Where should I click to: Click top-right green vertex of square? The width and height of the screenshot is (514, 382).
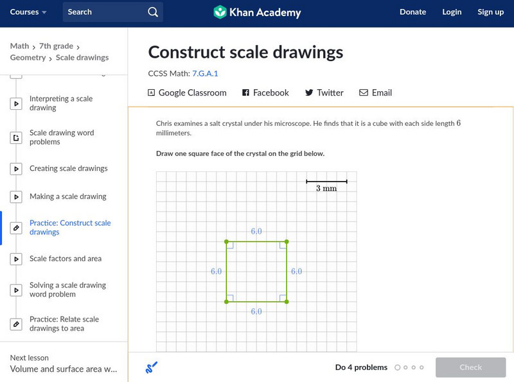[x=286, y=241]
